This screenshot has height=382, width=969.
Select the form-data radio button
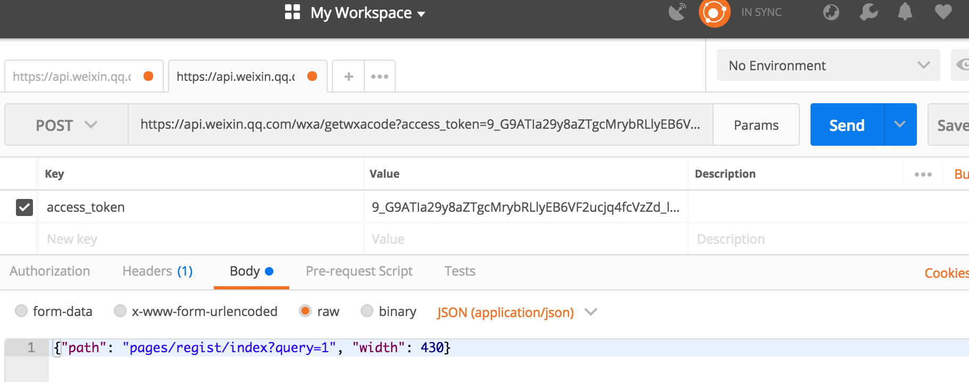[x=21, y=311]
